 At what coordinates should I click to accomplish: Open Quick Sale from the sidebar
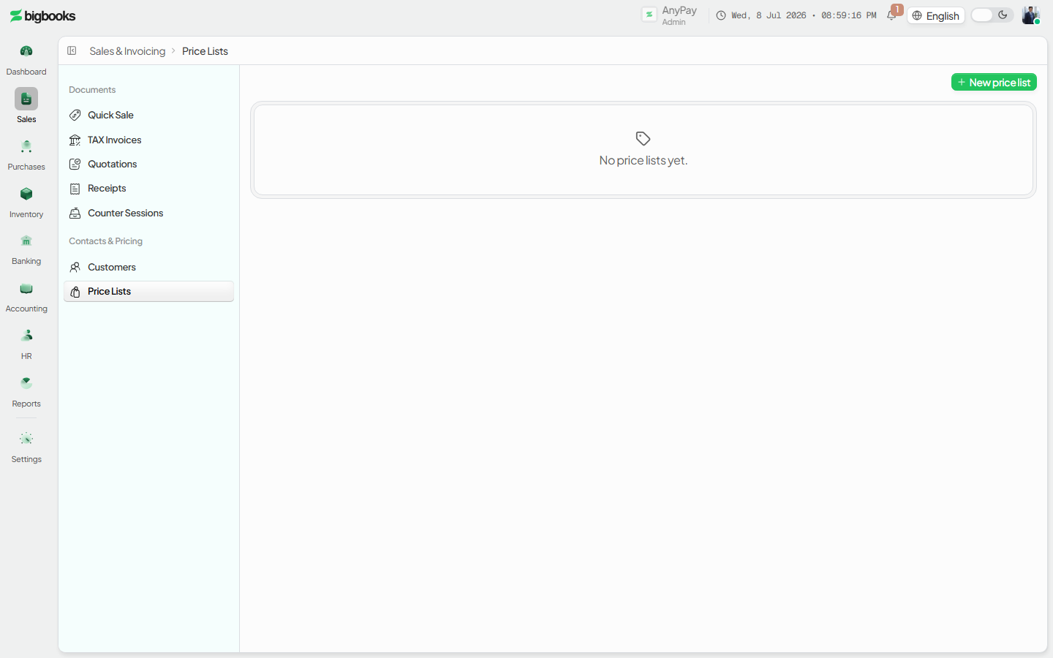point(149,115)
